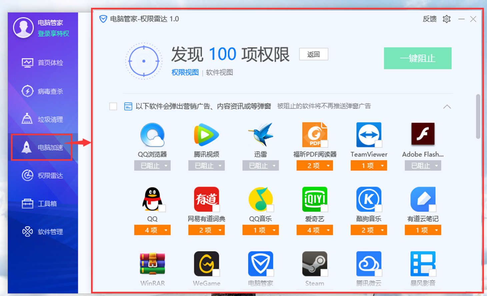Tick the checkbox on QQ音乐 icon
The image size is (487, 296).
pos(270,208)
